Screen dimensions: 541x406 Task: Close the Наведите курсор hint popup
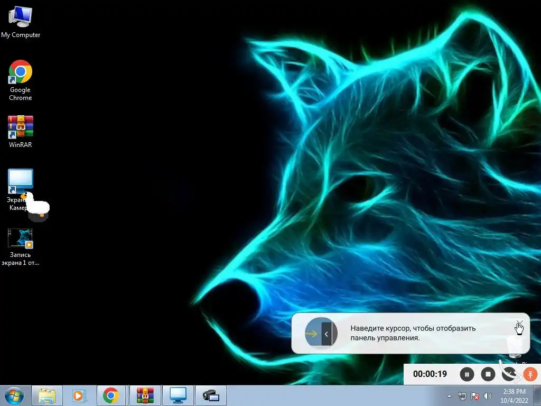520,323
